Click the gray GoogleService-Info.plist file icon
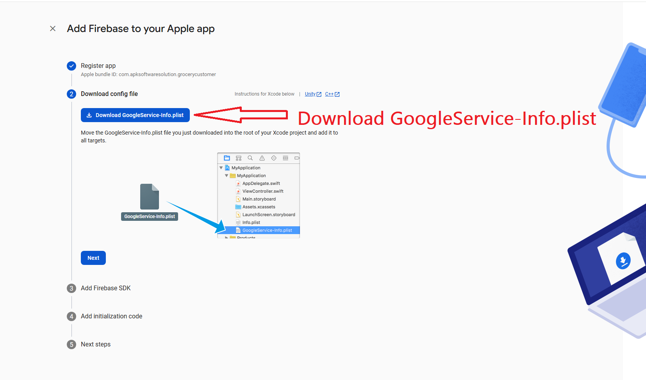The width and height of the screenshot is (646, 380). [150, 197]
